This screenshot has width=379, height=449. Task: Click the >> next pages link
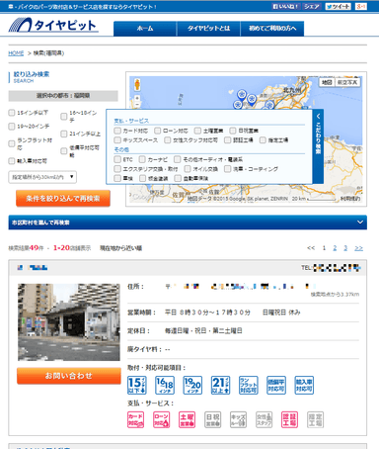click(358, 248)
